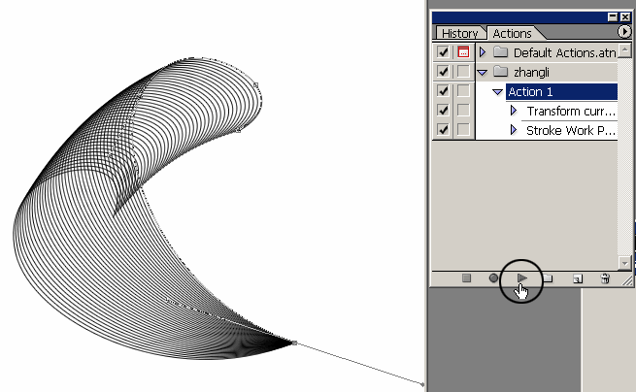Select the Stroke Work P... step
636x392 pixels.
(571, 130)
